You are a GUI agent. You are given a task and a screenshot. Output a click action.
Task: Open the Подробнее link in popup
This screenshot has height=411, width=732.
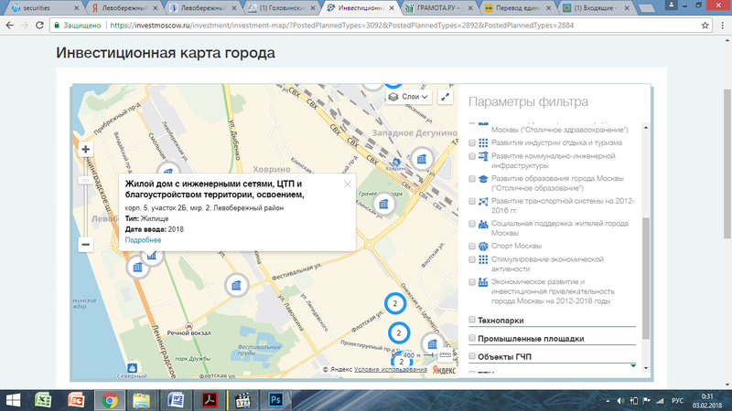(143, 240)
